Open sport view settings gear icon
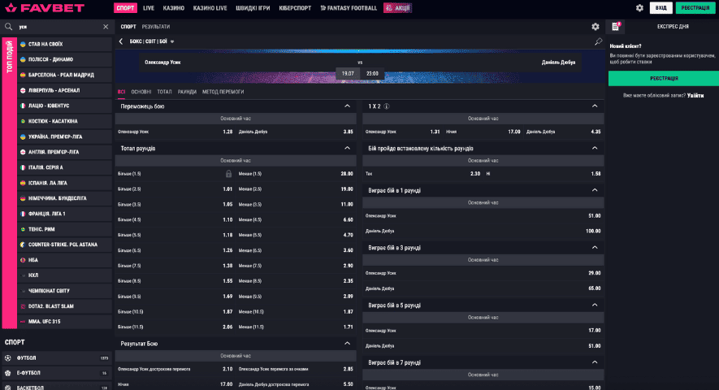The height and width of the screenshot is (390, 719). pyautogui.click(x=596, y=27)
